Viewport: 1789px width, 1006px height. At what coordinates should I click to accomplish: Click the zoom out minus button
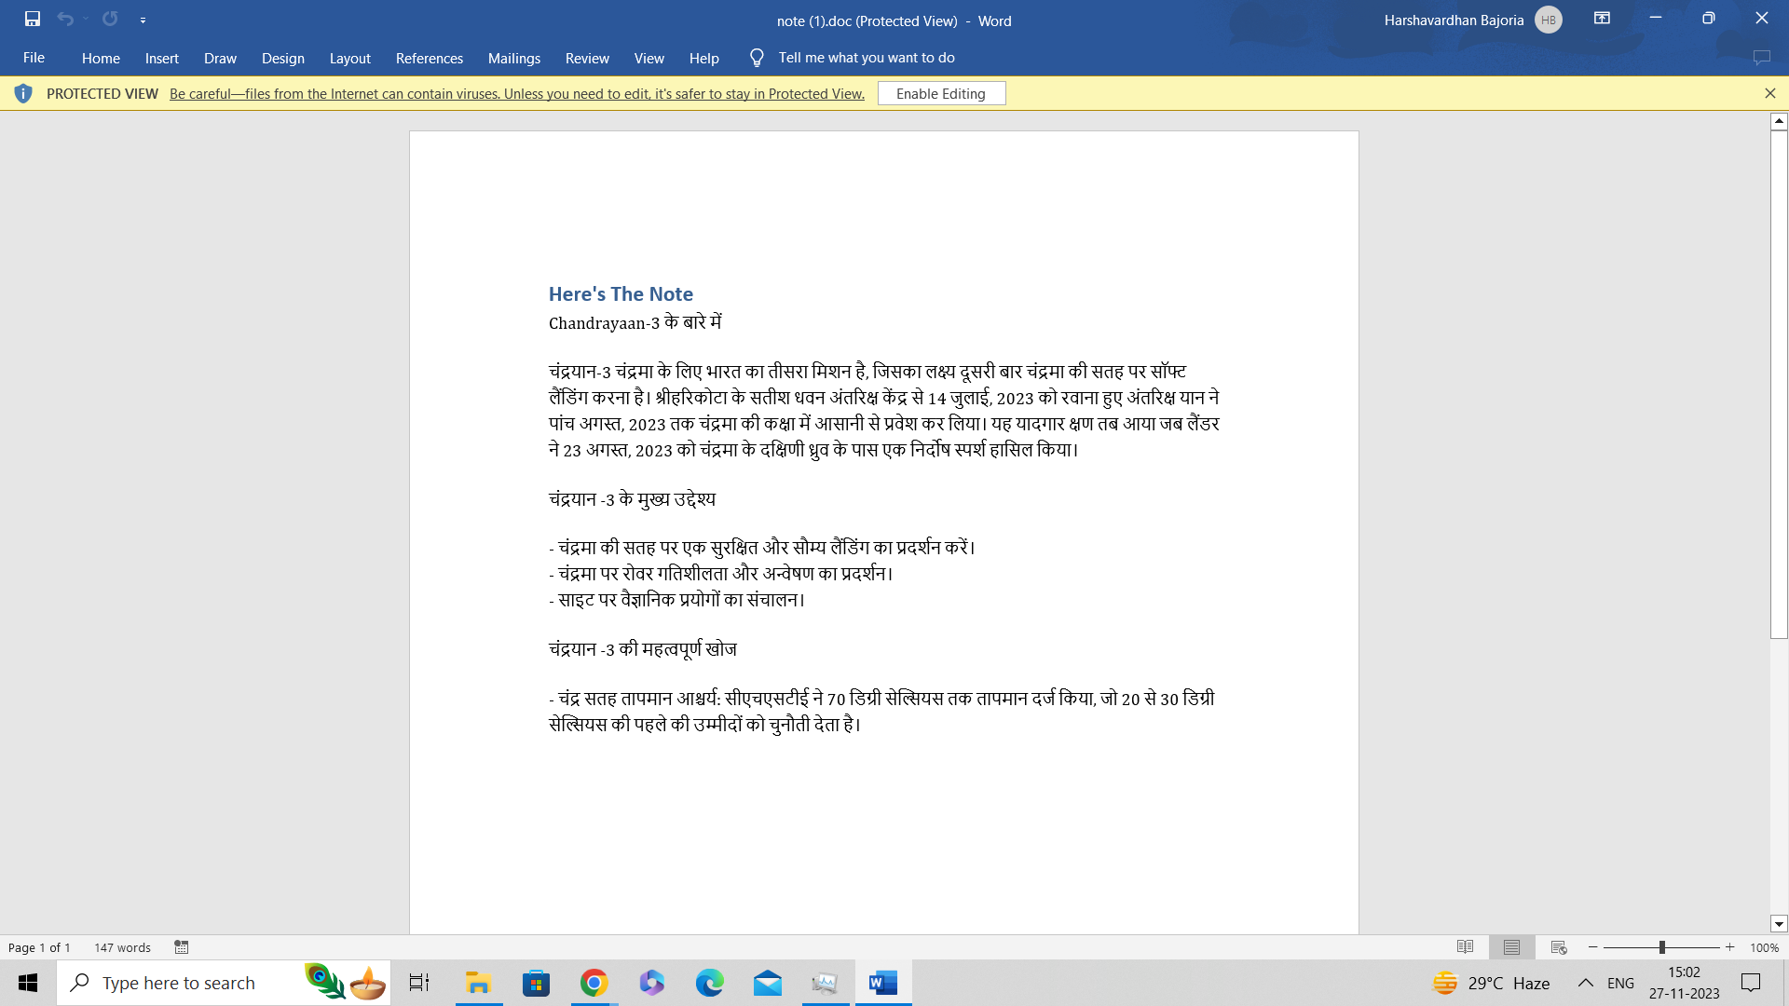[x=1593, y=947]
